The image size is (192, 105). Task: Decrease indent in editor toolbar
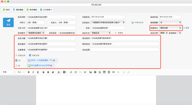coord(80,72)
